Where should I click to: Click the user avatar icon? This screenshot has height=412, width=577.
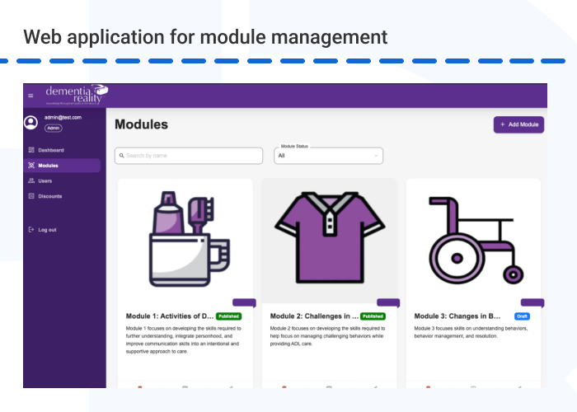(30, 123)
